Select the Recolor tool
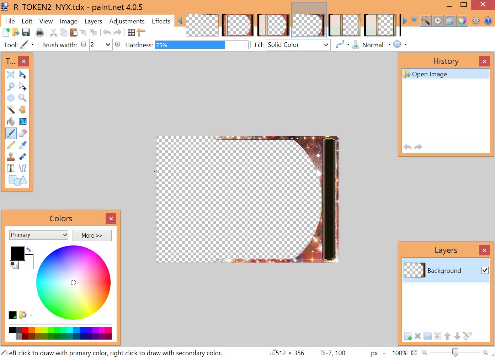Screen dimensions: 495x357 (x=23, y=157)
